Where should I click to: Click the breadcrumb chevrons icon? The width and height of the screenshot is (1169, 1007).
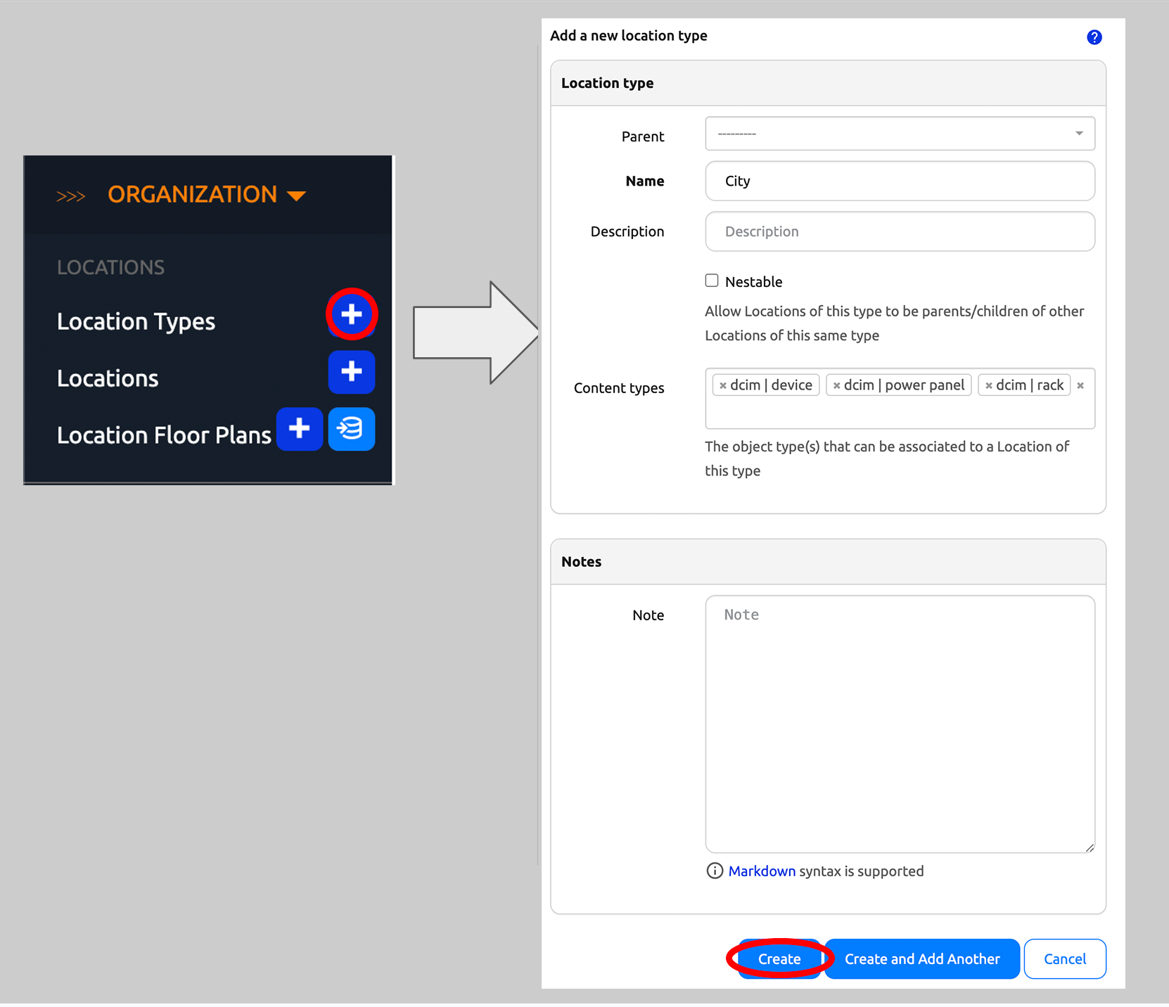tap(70, 196)
